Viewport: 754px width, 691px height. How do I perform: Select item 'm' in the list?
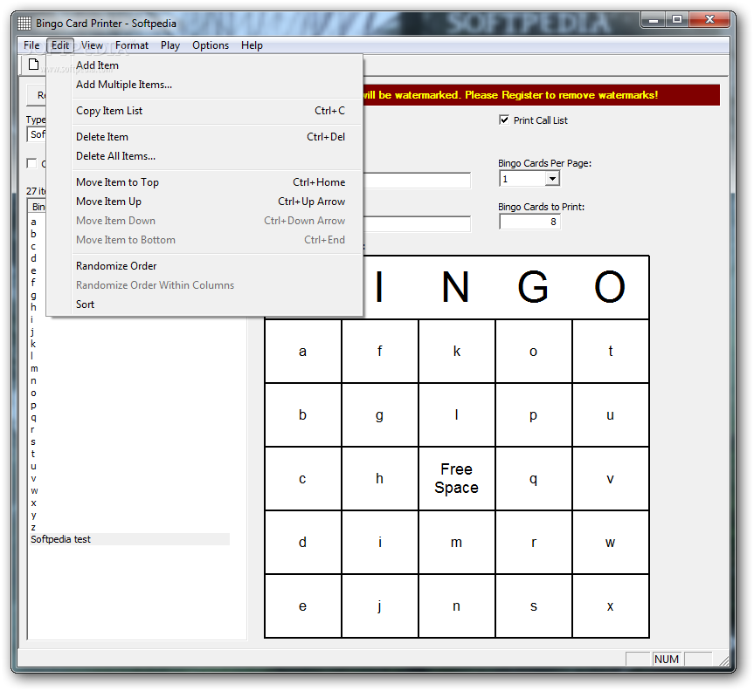pos(34,368)
